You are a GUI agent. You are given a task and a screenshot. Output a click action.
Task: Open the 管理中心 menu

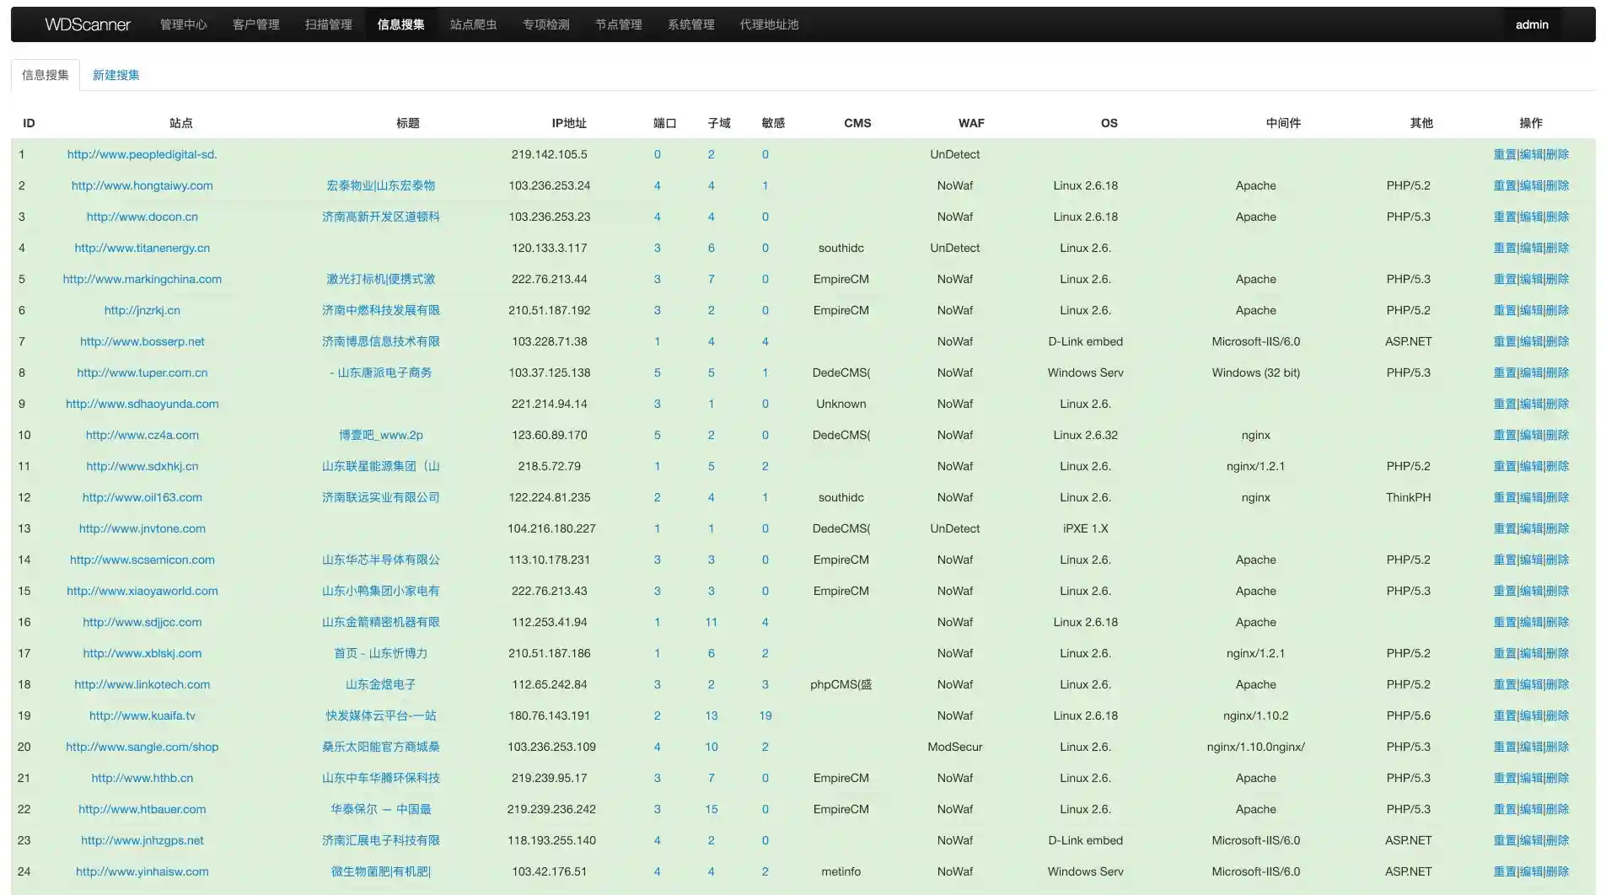(183, 24)
